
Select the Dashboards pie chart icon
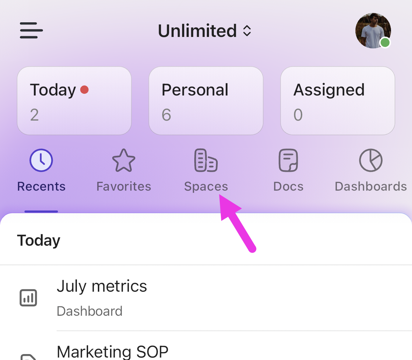click(370, 160)
